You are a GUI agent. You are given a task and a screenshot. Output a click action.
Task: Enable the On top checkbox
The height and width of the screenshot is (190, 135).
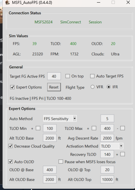(68, 76)
